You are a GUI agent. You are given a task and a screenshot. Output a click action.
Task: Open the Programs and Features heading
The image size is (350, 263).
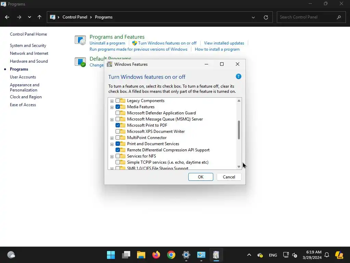tap(117, 37)
